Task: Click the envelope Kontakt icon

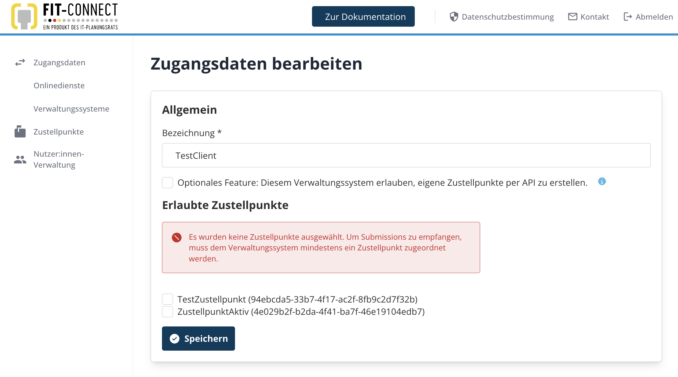Action: 572,17
